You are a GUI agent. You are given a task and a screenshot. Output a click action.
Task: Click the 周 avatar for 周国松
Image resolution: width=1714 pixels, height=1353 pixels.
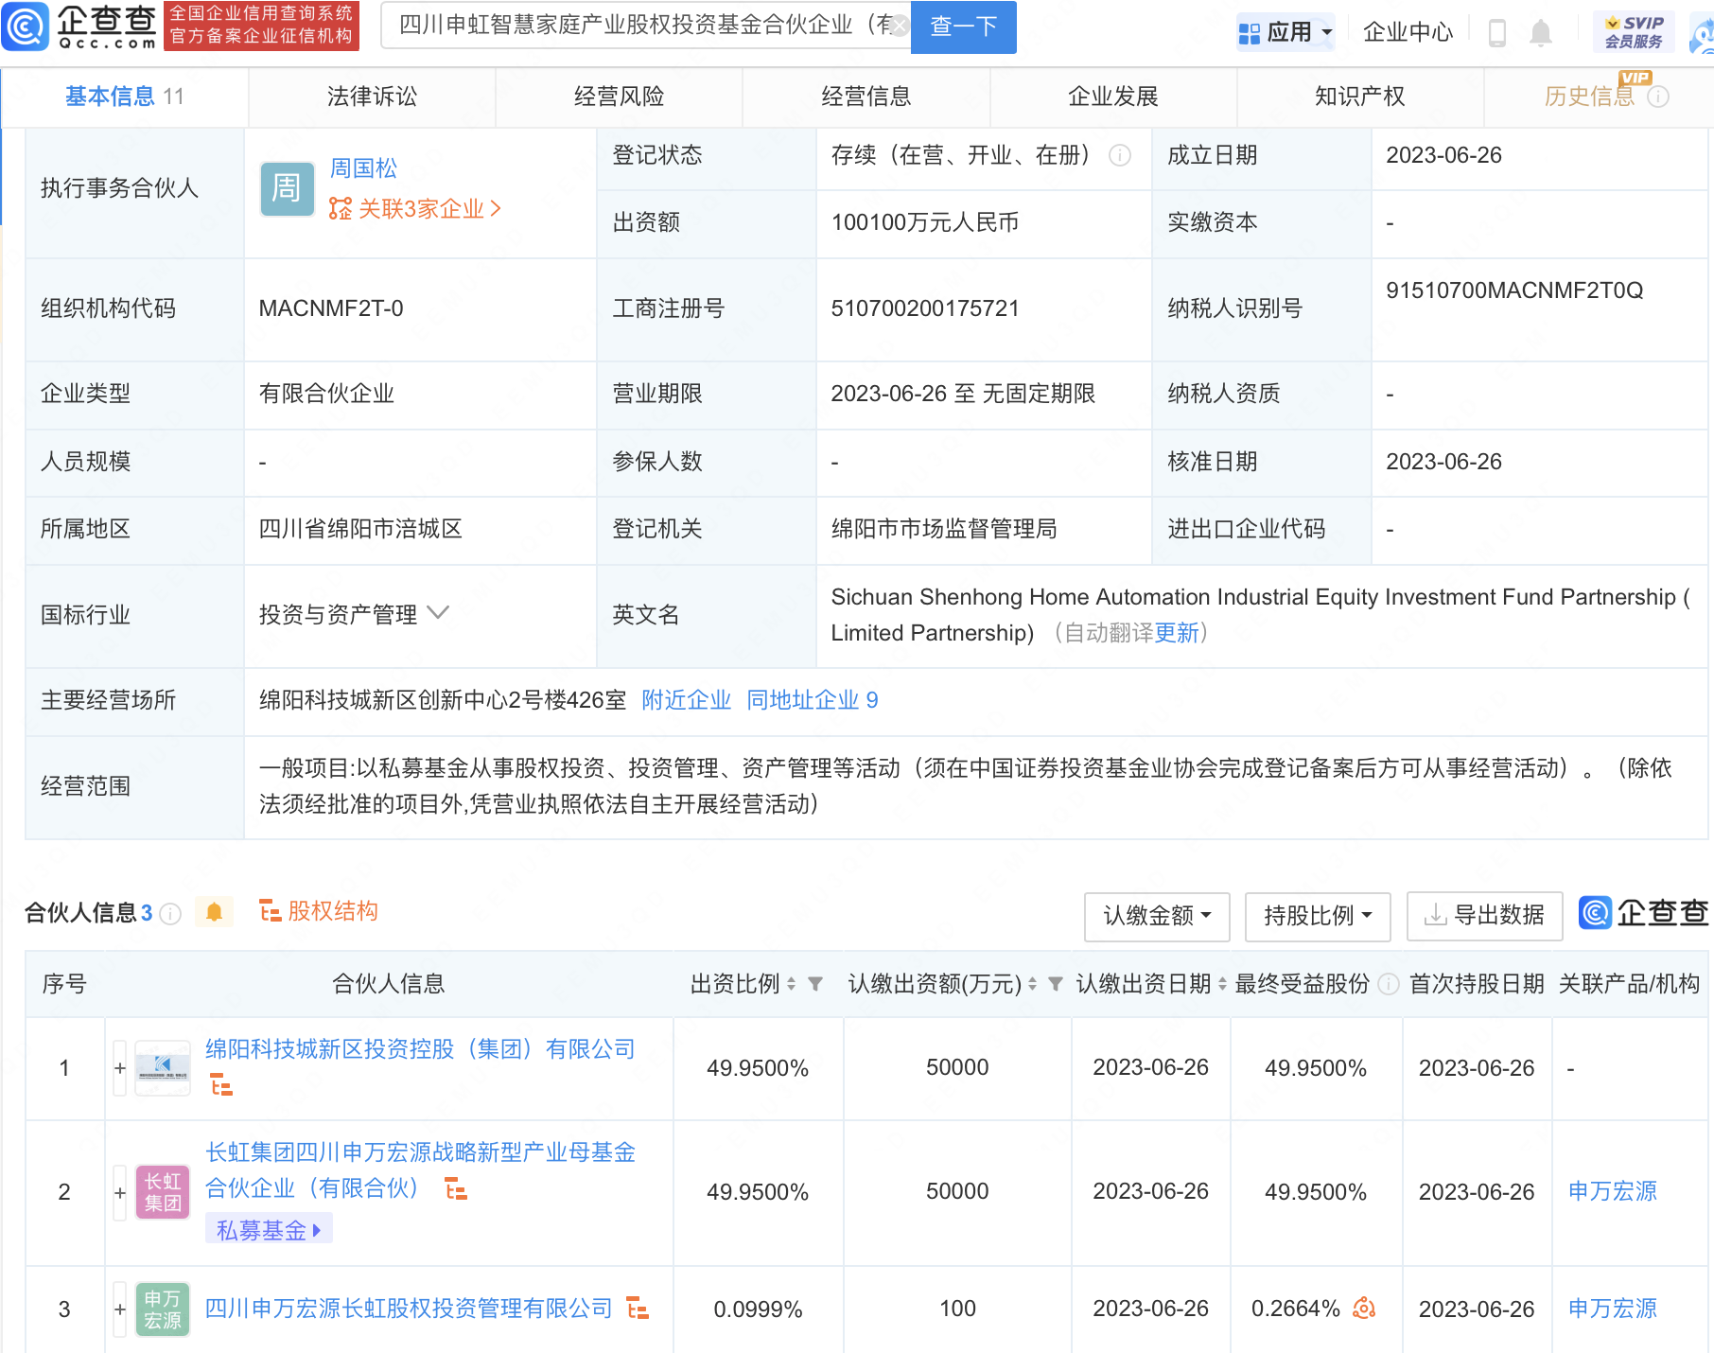pos(288,188)
